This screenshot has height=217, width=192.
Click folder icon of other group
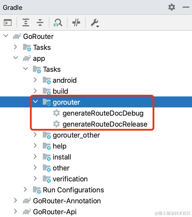(47, 168)
